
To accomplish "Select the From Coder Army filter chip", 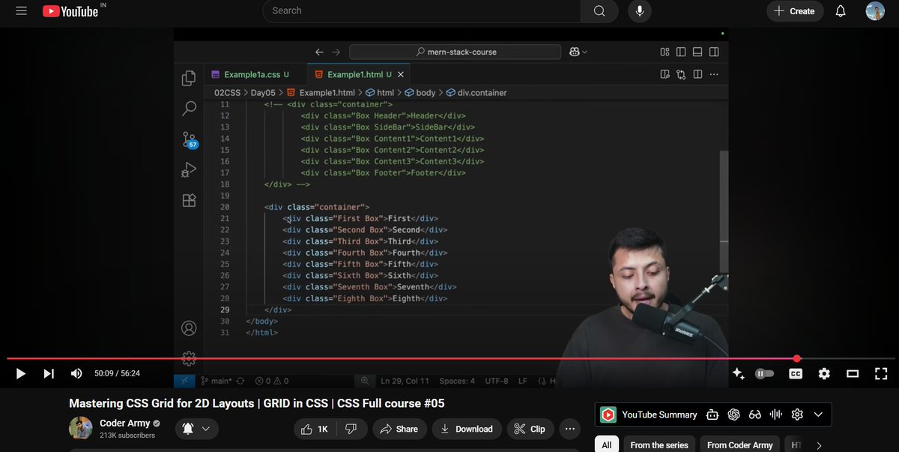I will [739, 444].
